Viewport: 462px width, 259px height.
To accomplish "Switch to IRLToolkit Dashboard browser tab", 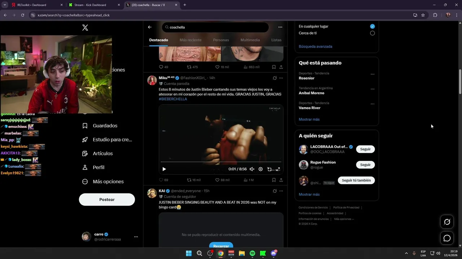I will [36, 5].
